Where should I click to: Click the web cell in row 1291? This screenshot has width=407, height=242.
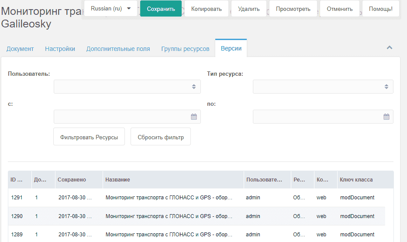(321, 198)
